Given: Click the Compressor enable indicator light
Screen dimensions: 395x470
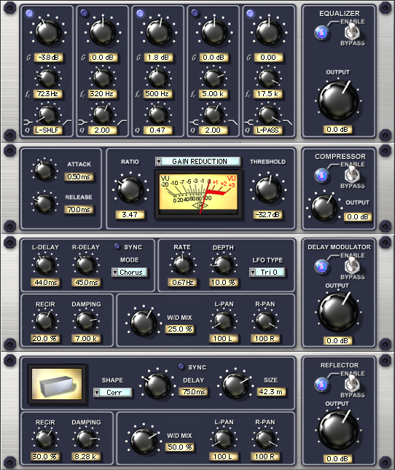Looking at the screenshot, I should (x=321, y=176).
